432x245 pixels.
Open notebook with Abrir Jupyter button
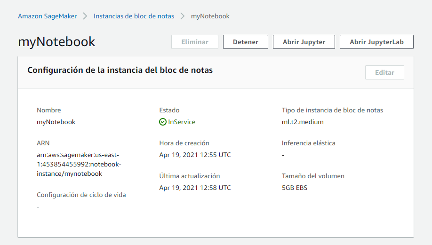tap(304, 42)
